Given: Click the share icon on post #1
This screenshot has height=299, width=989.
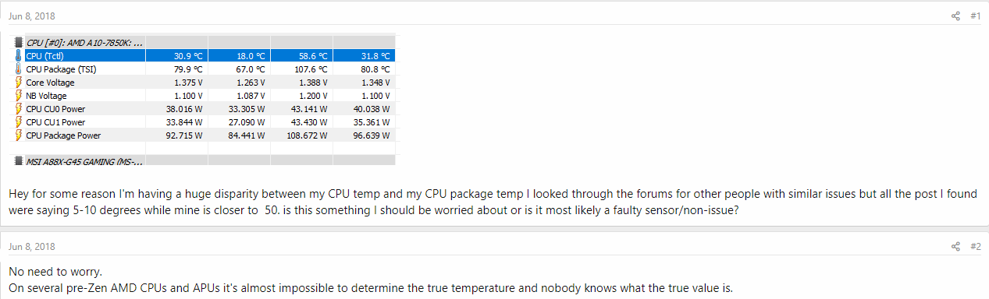Looking at the screenshot, I should tap(956, 16).
